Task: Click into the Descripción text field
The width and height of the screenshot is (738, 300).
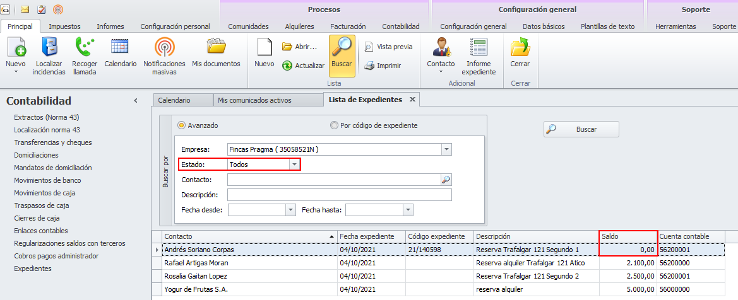Action: click(x=340, y=195)
